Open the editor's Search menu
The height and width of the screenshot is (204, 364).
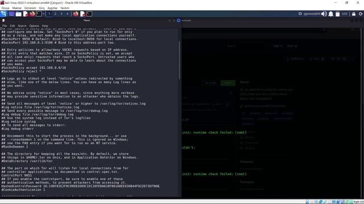click(22, 26)
